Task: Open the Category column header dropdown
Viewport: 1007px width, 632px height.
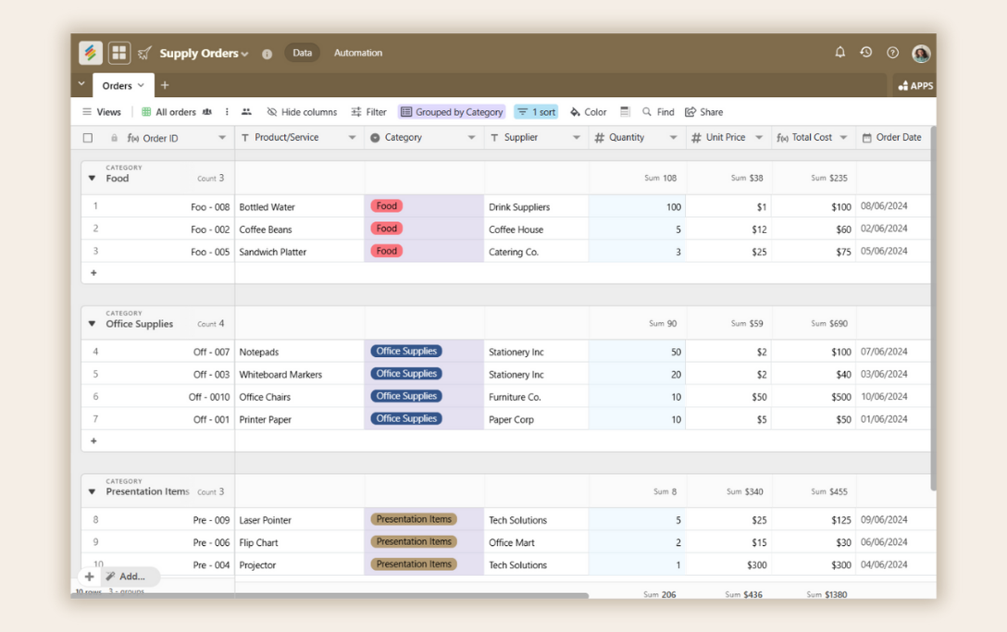Action: 471,137
